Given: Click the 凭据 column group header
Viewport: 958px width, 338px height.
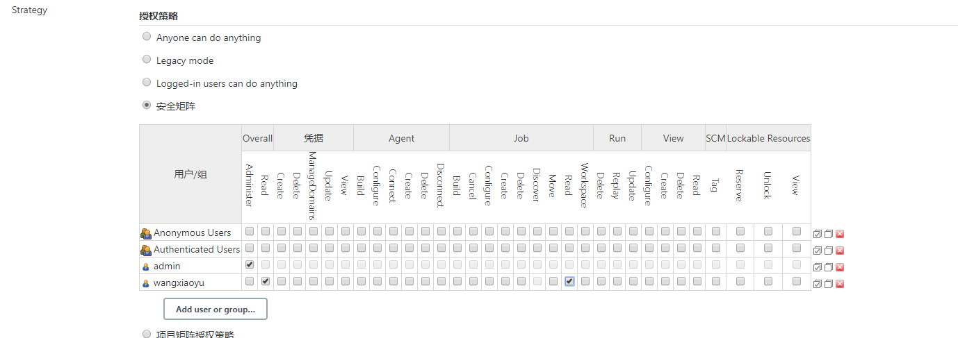Looking at the screenshot, I should (314, 138).
